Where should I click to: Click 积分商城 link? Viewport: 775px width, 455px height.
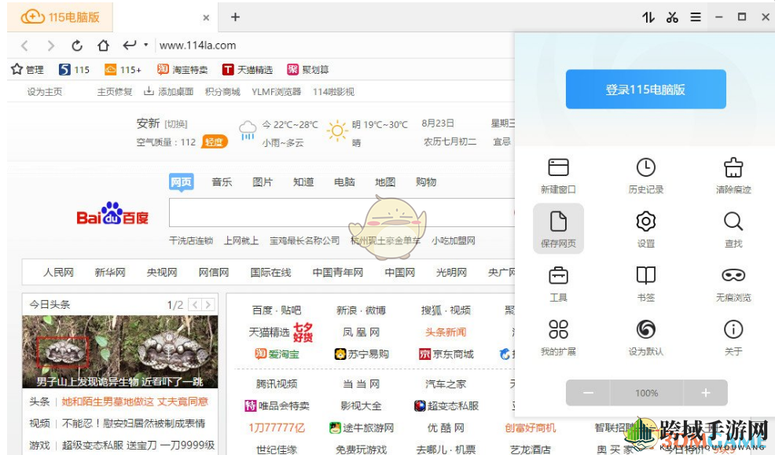[x=222, y=92]
